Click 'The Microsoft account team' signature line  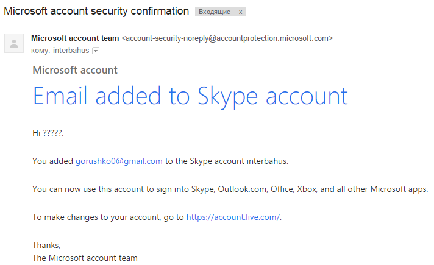[x=85, y=258]
